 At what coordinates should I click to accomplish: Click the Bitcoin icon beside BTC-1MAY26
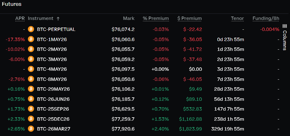(31, 39)
